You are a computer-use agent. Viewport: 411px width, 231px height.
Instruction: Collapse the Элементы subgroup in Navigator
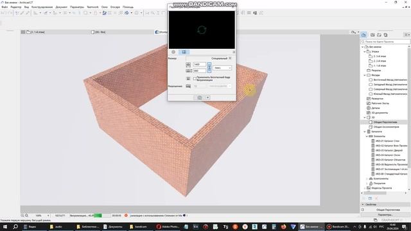click(x=367, y=136)
